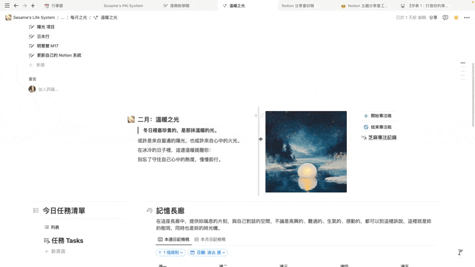Viewport: 475px width, 267px height.
Task: Click the 結束專注啦 stop icon button
Action: 378,127
